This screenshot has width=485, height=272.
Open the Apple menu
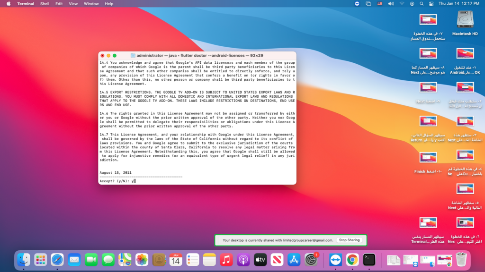click(x=9, y=4)
